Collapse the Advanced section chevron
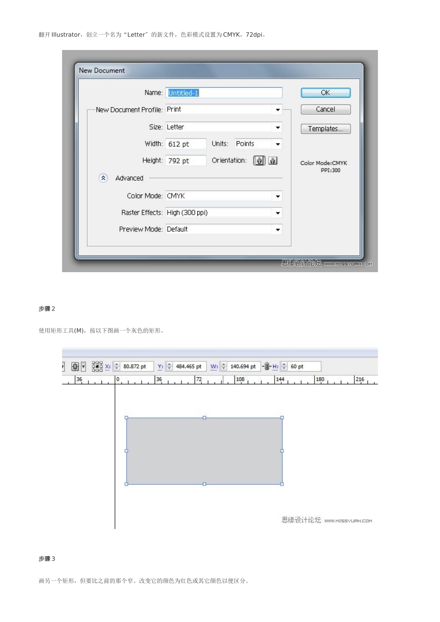This screenshot has width=440, height=622. tap(103, 178)
